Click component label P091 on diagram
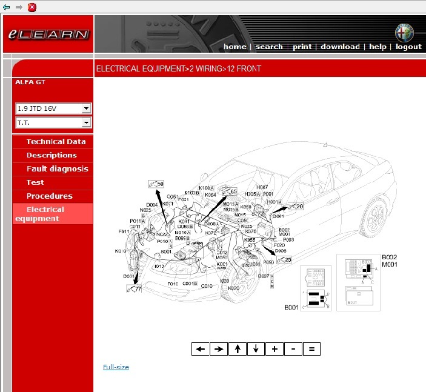Viewport: 426px width, 392px height. click(268, 194)
